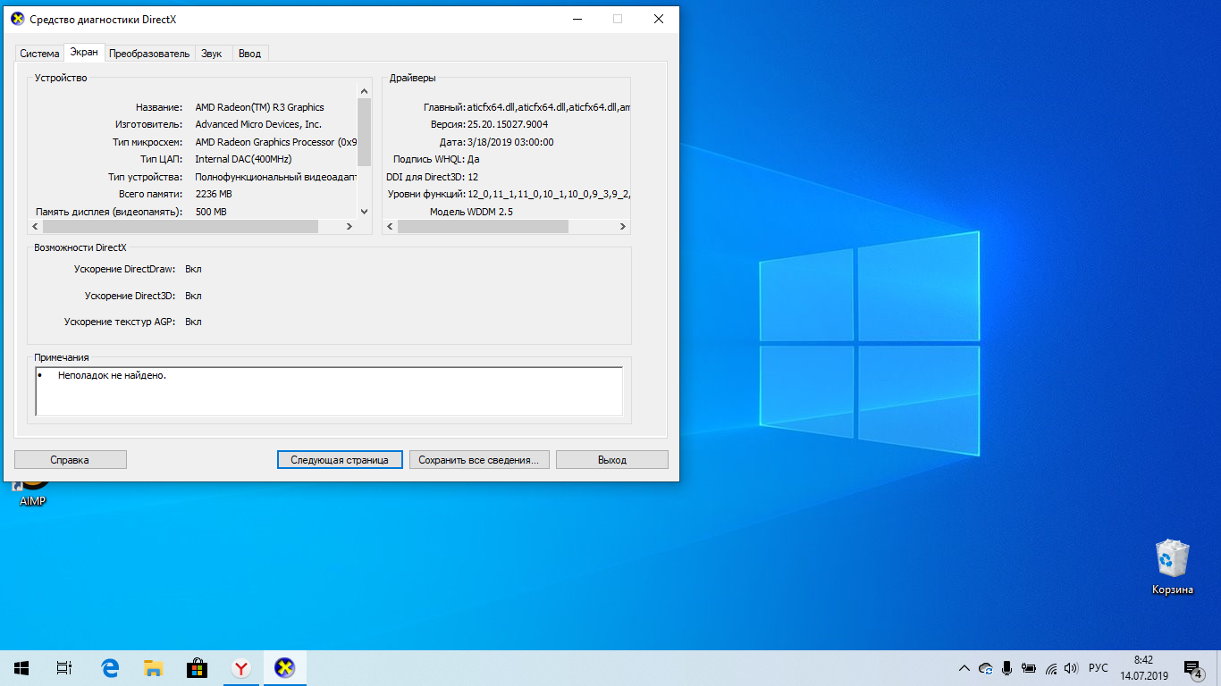The height and width of the screenshot is (686, 1221).
Task: Click Драйверы panel scroll right arrow
Action: tap(623, 227)
